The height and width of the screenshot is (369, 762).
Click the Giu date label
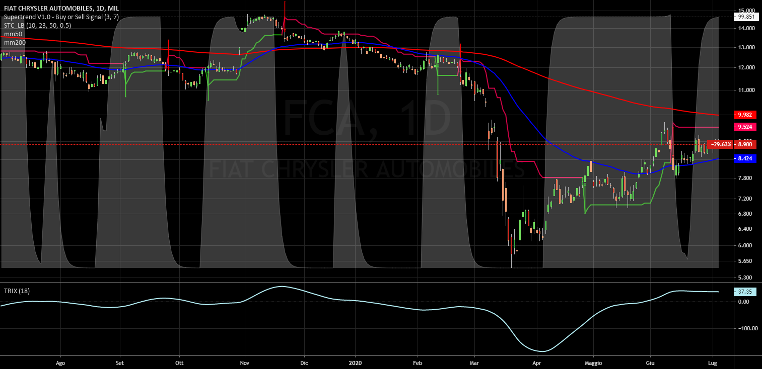tap(650, 362)
